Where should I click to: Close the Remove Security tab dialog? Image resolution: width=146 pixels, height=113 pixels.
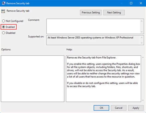tap(141, 3)
